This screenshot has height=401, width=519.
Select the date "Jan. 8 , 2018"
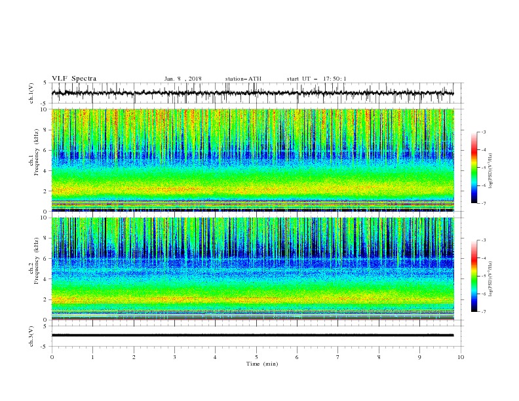[183, 79]
